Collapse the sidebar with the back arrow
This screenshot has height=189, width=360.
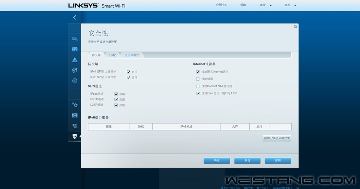[74, 17]
